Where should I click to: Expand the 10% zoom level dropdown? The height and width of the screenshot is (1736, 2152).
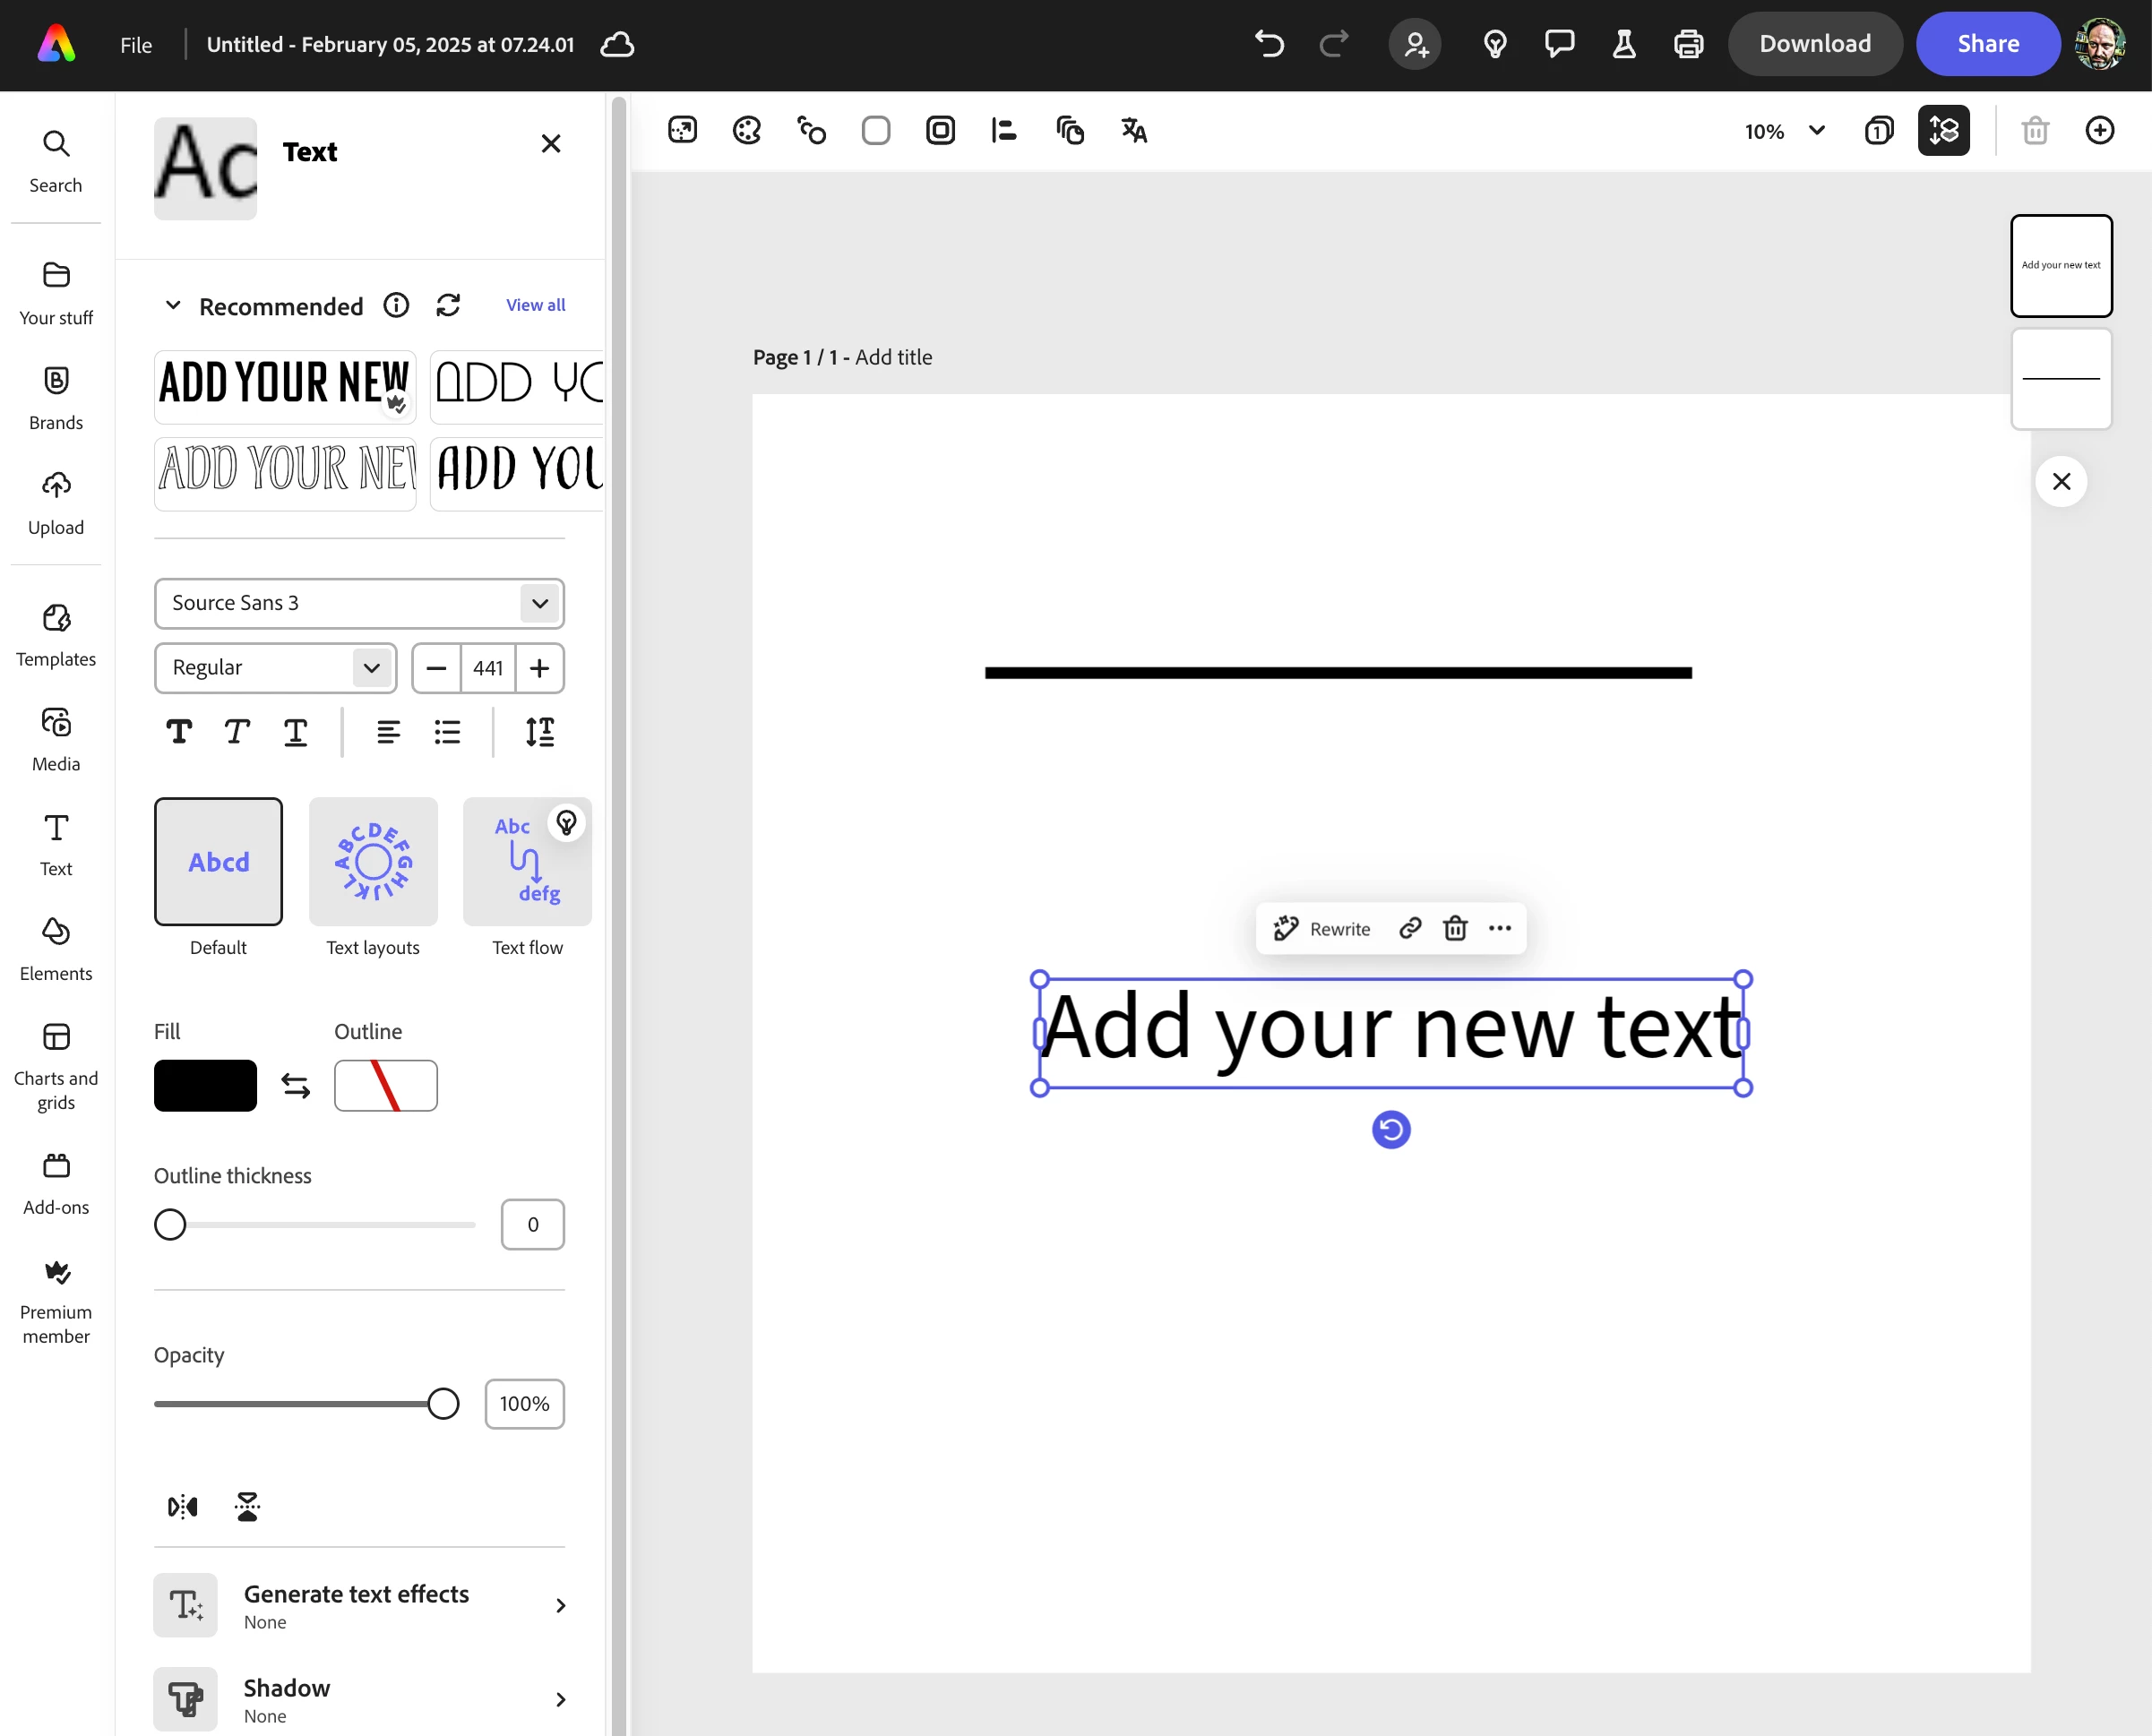tap(1817, 130)
